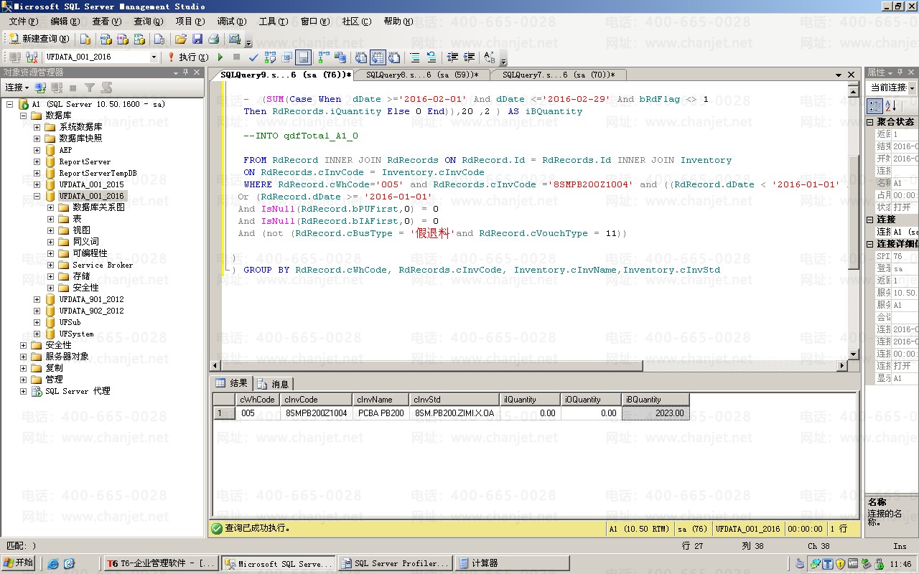Switch to the SQLQuery8 tab
The height and width of the screenshot is (574, 919).
click(418, 75)
